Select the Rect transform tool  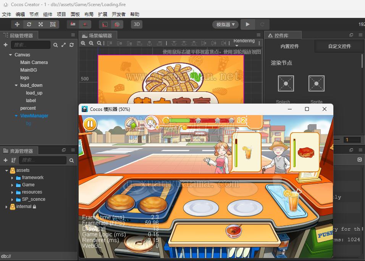(53, 24)
